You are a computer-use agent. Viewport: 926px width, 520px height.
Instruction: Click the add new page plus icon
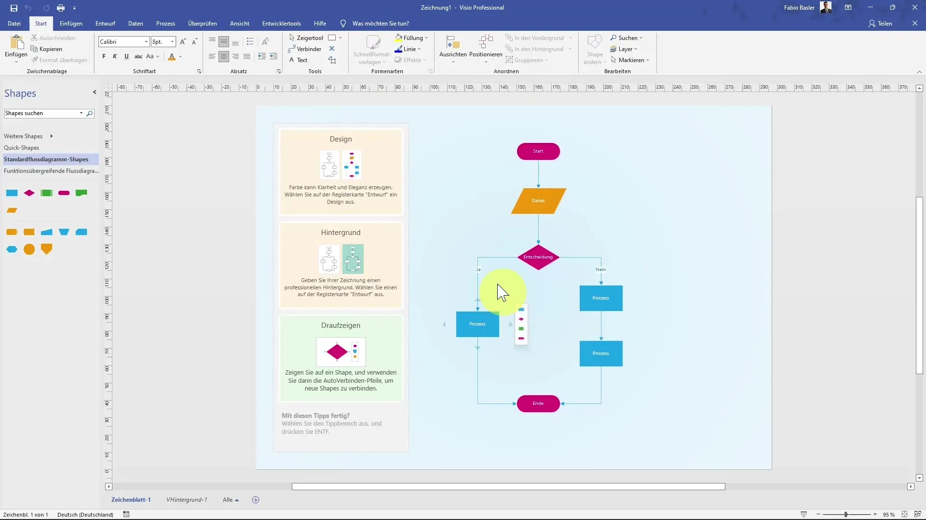[256, 500]
